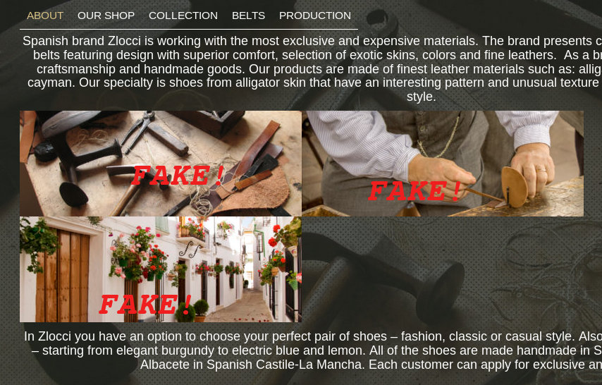Open the COLLECTION menu link
The height and width of the screenshot is (385, 602).
[183, 16]
